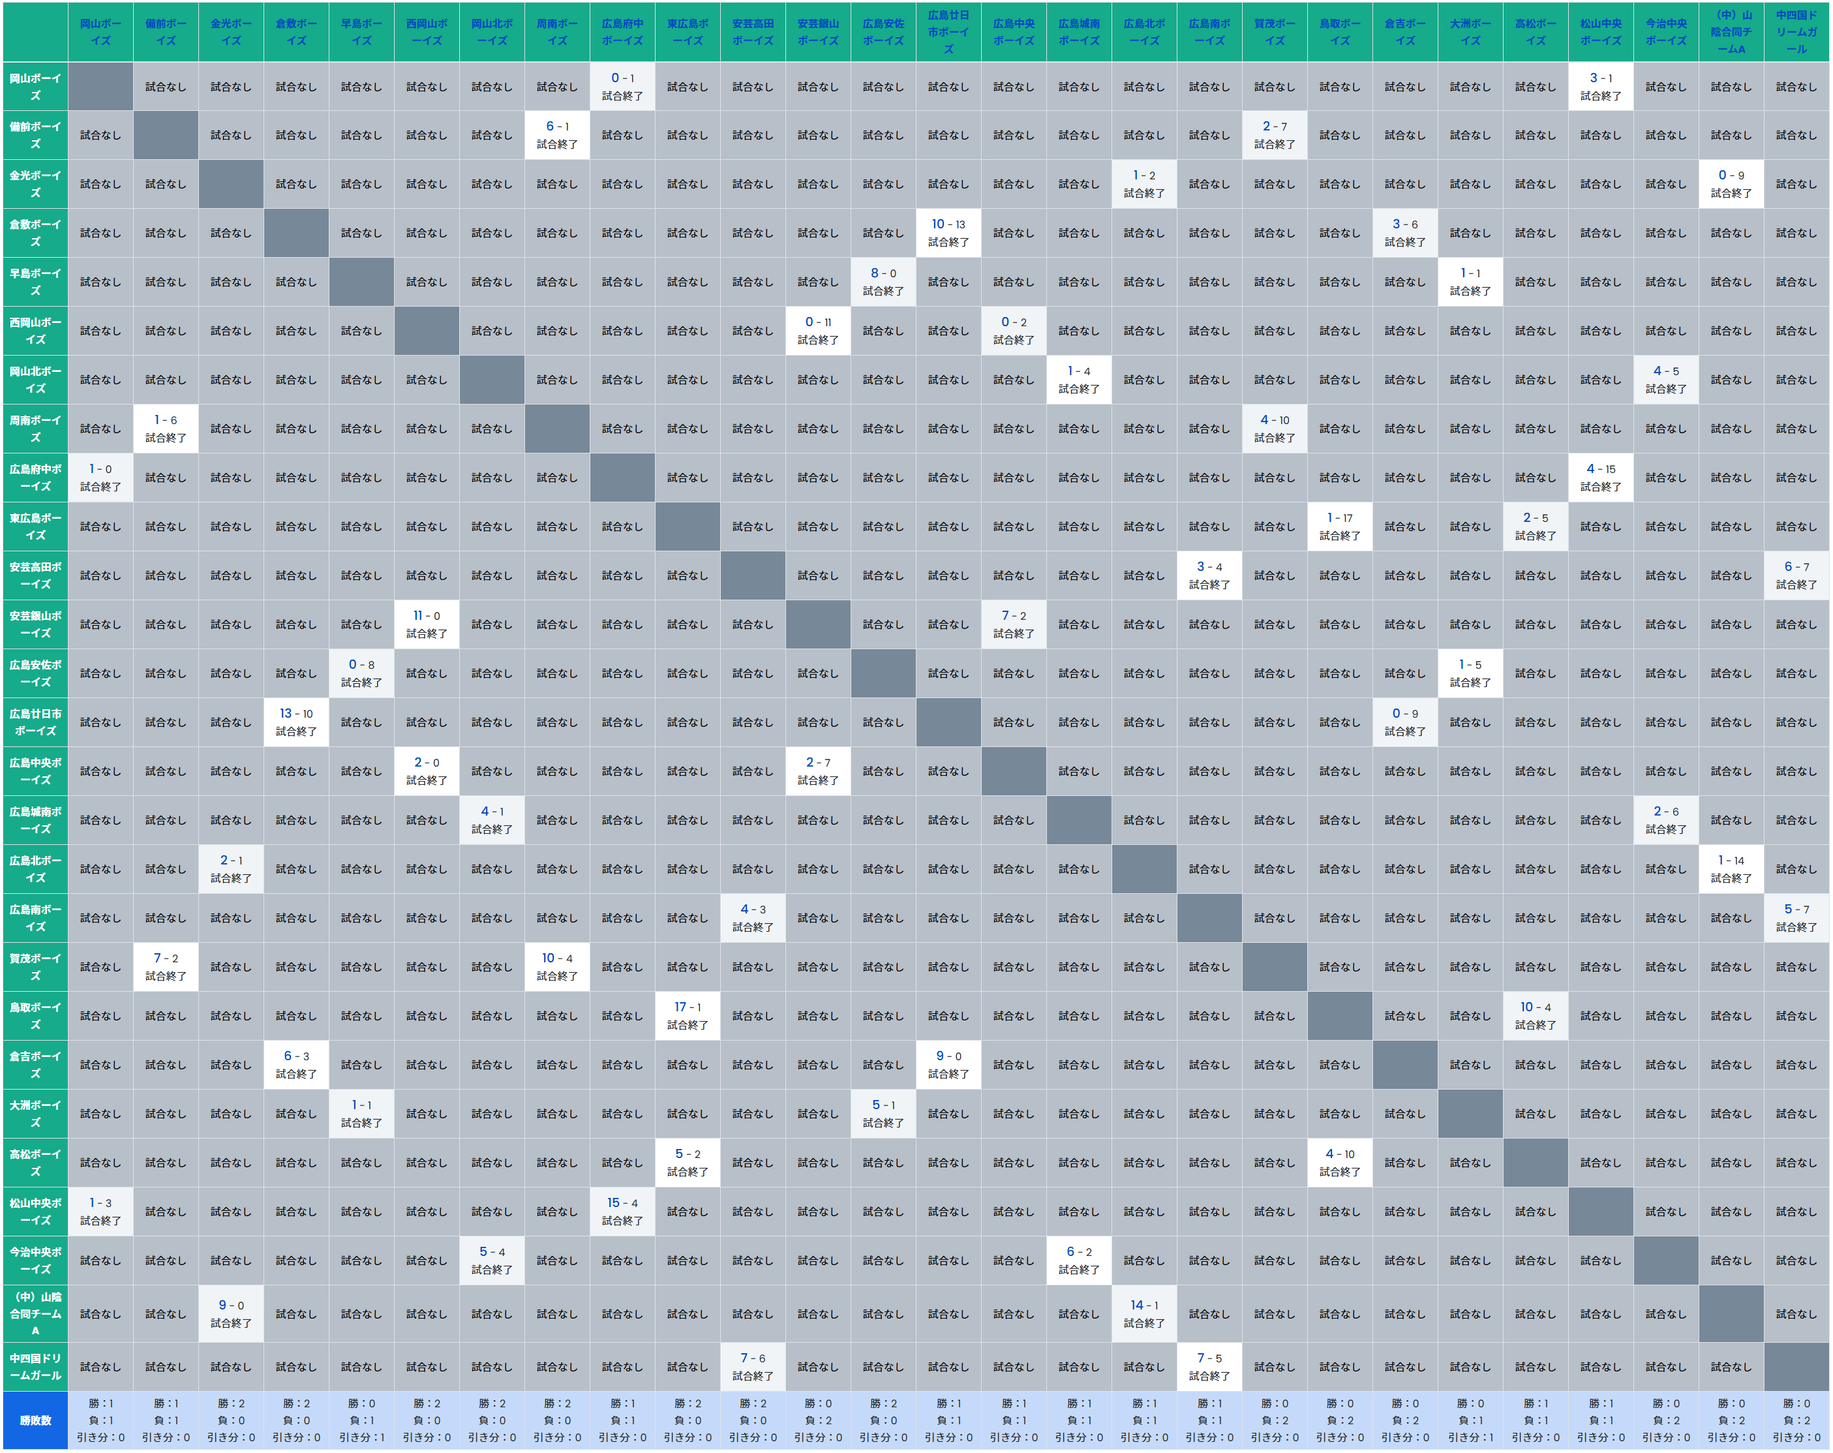The width and height of the screenshot is (1833, 1453).
Task: Click the 3 - 1 score in the 岡山ボーイズ row
Action: tap(1600, 78)
